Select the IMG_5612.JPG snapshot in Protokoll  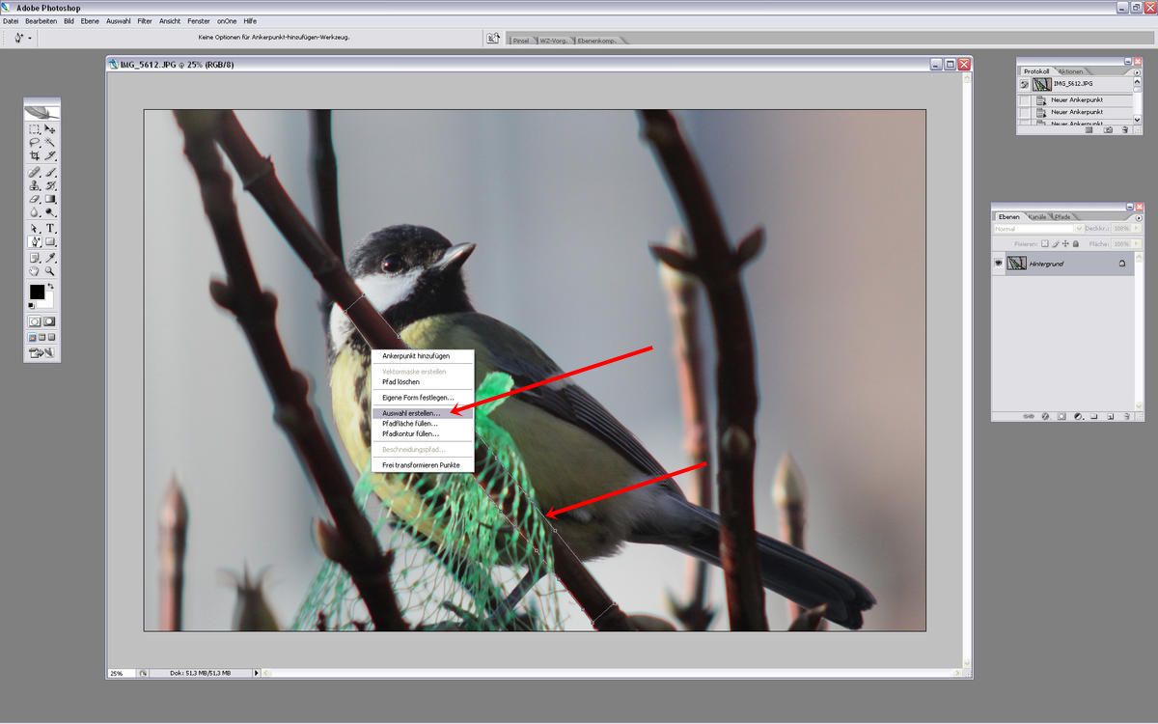(1069, 84)
